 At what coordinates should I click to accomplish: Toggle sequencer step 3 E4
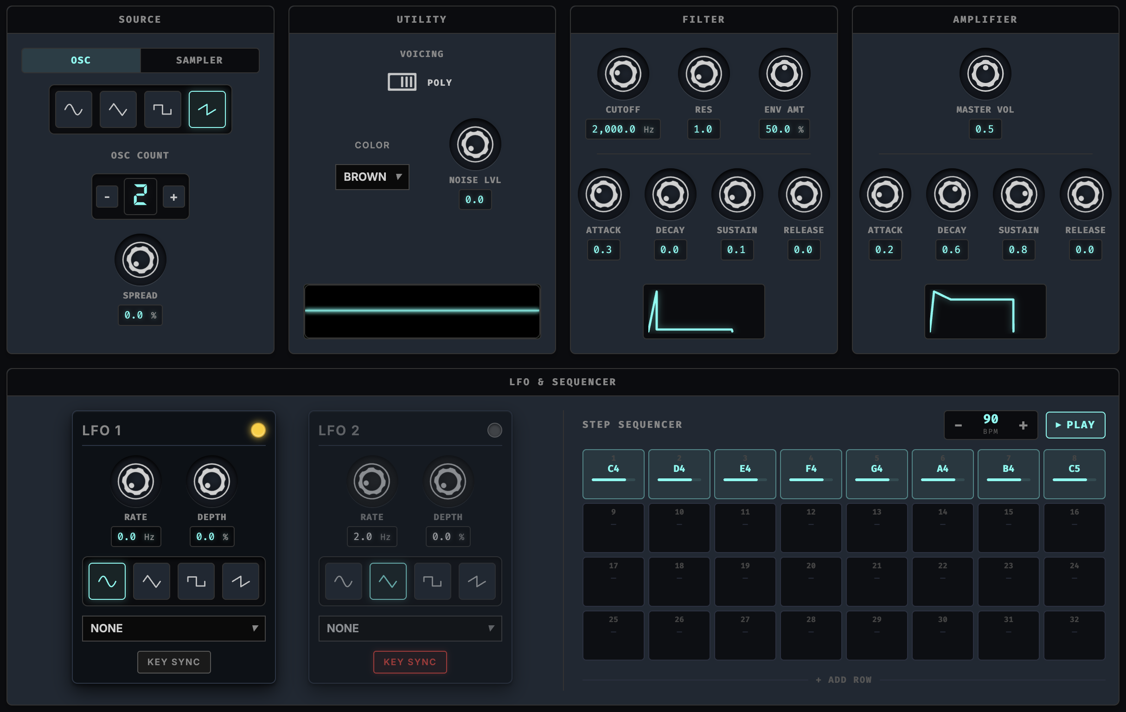point(745,474)
